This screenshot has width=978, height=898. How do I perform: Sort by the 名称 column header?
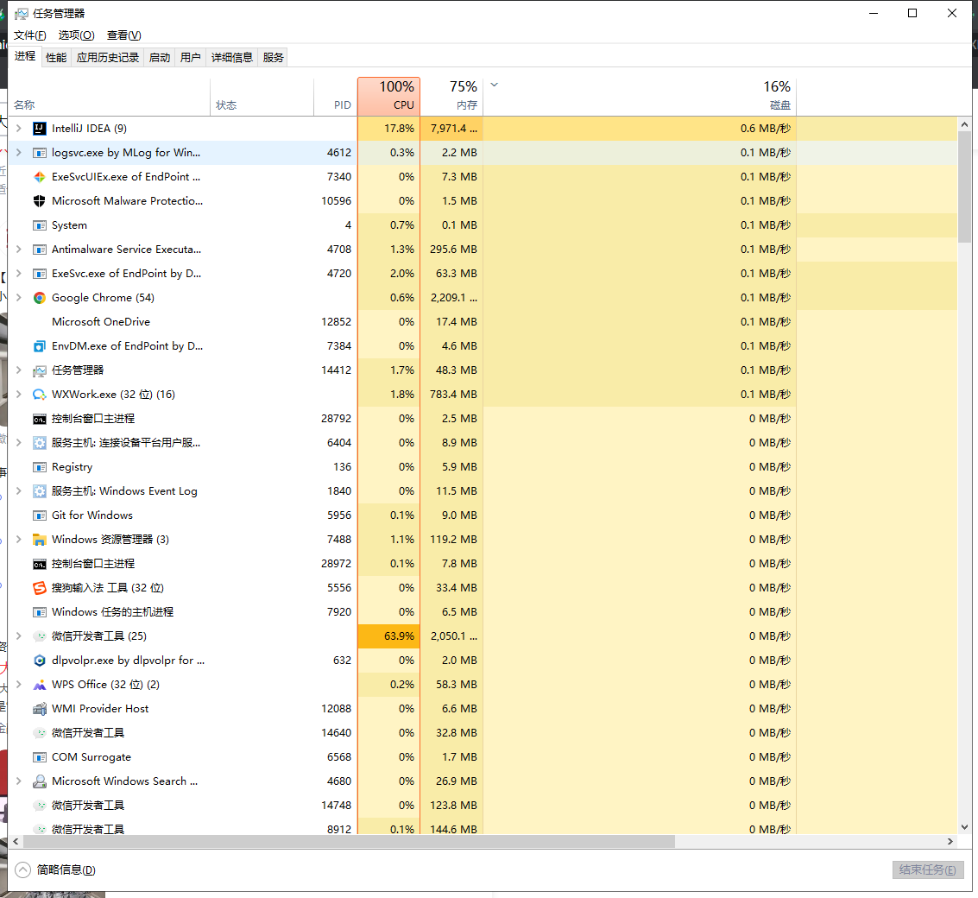tap(109, 96)
